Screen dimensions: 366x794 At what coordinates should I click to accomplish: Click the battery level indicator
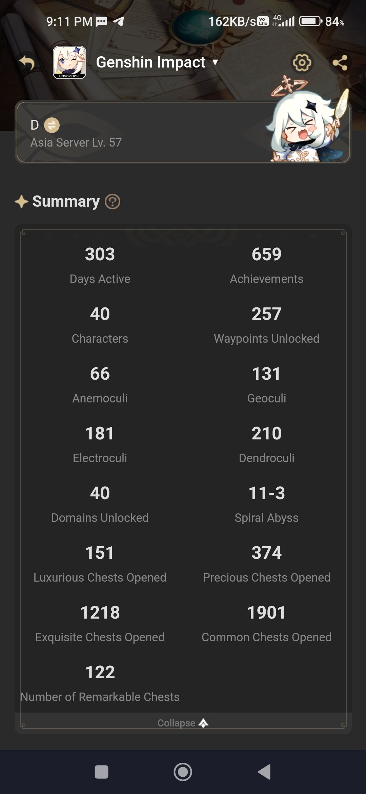pyautogui.click(x=309, y=21)
